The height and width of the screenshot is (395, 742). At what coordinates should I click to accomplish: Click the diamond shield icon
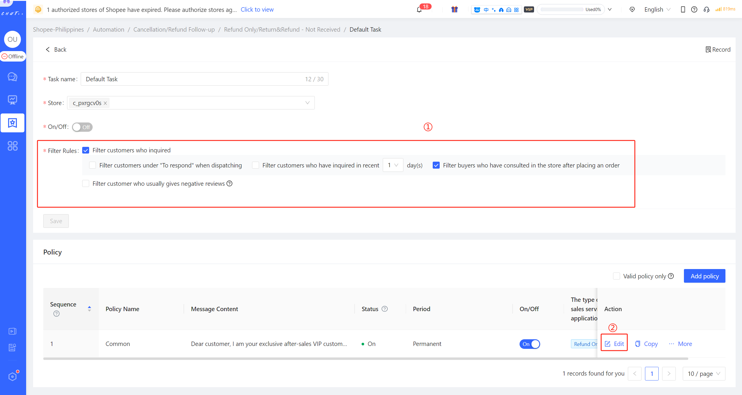coord(632,10)
